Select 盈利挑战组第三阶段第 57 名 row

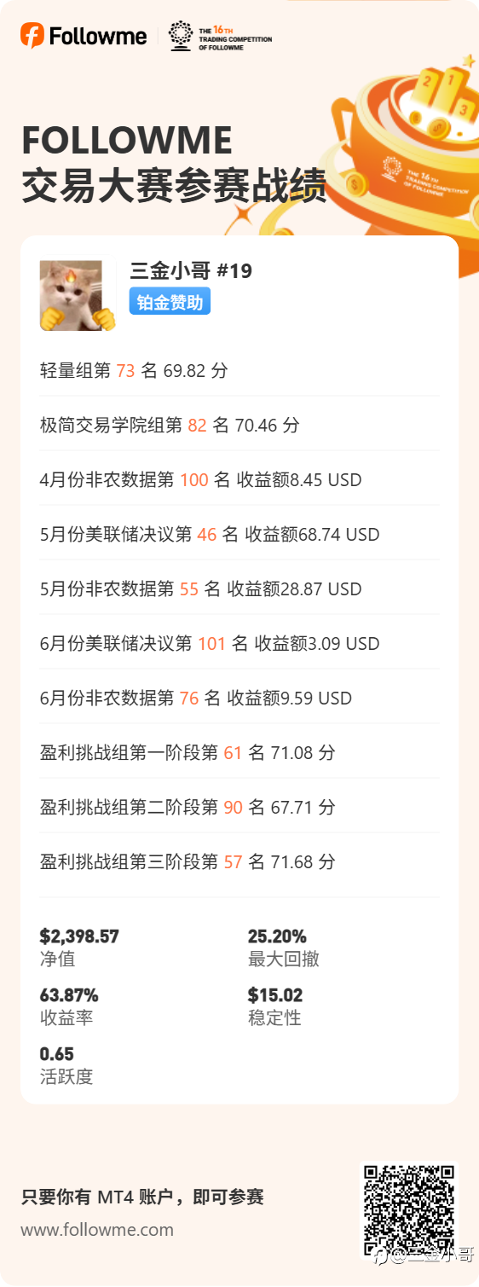pos(239,861)
